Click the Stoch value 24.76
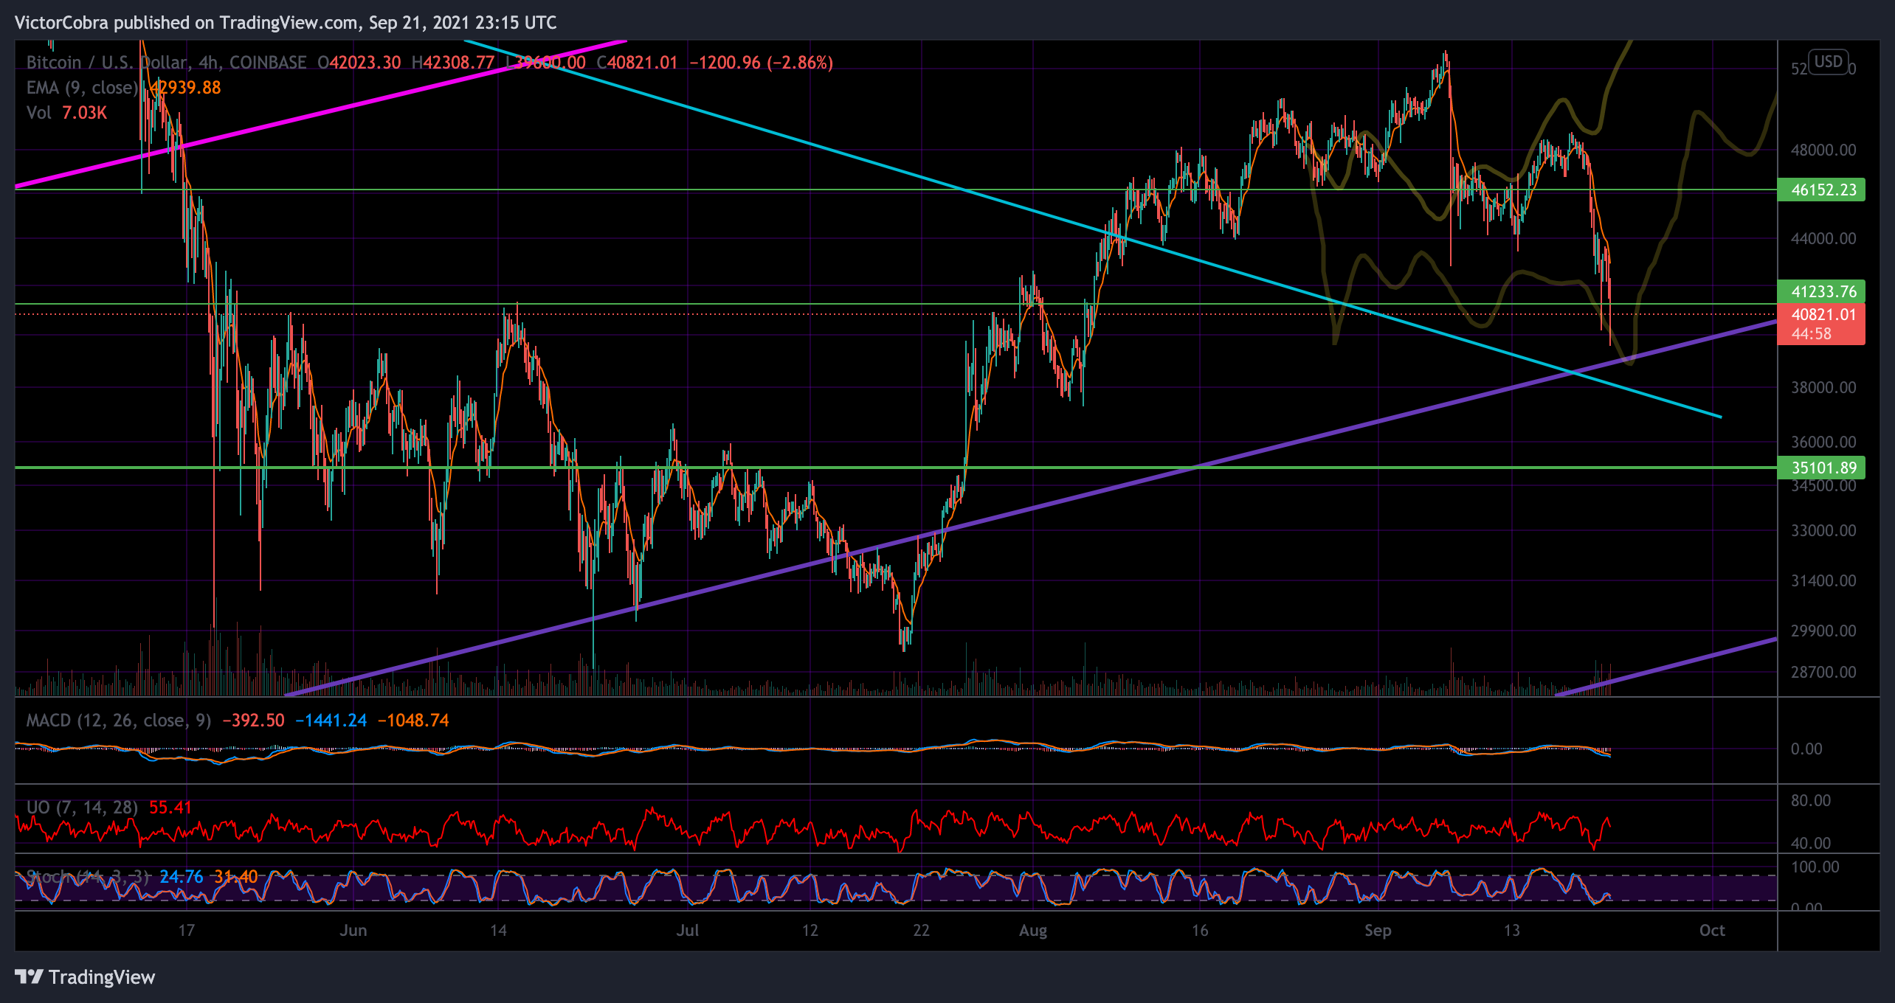The width and height of the screenshot is (1895, 1003). click(181, 877)
